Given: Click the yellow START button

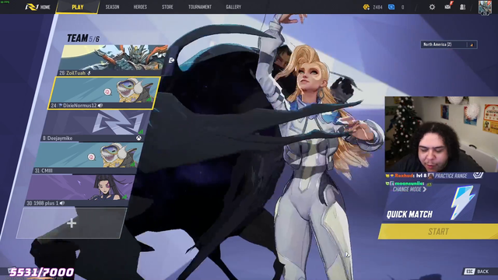Looking at the screenshot, I should tap(438, 232).
